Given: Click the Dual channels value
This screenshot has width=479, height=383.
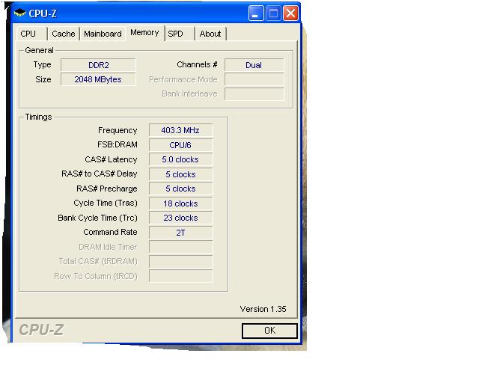Looking at the screenshot, I should point(254,65).
